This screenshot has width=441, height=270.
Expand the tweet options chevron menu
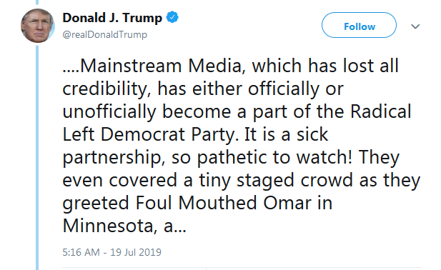(x=415, y=26)
